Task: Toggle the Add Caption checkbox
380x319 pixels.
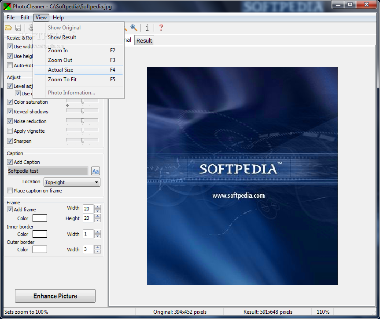Action: [10, 162]
